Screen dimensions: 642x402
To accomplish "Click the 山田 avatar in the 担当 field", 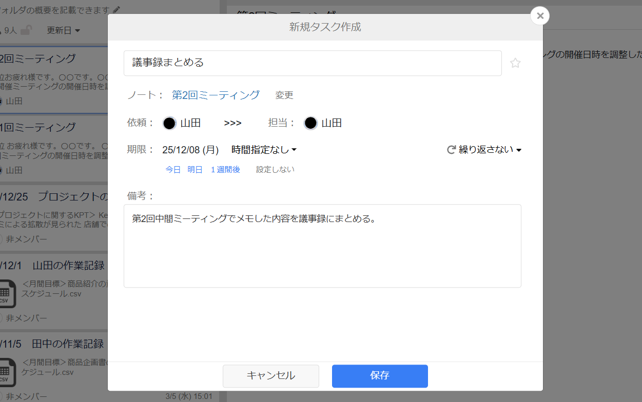I will coord(310,123).
